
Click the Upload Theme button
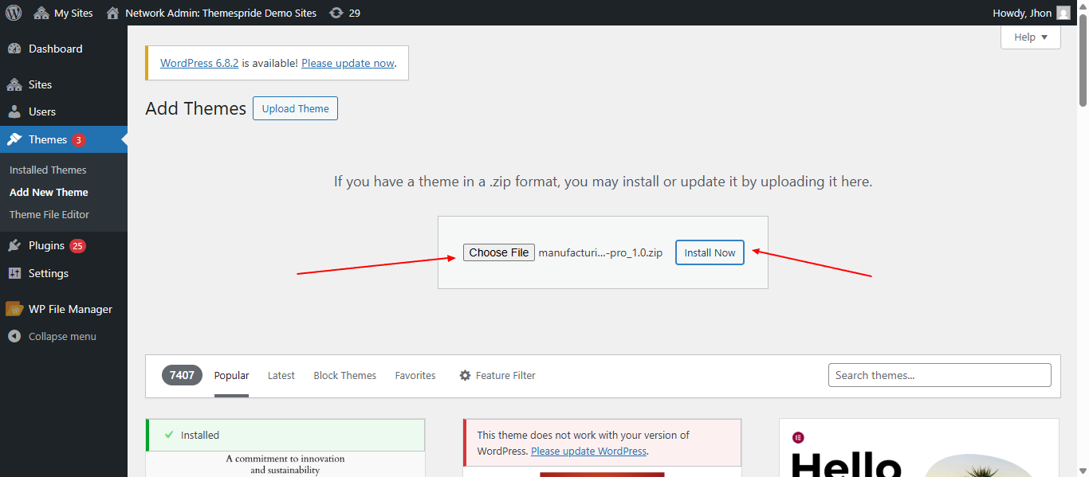[295, 108]
